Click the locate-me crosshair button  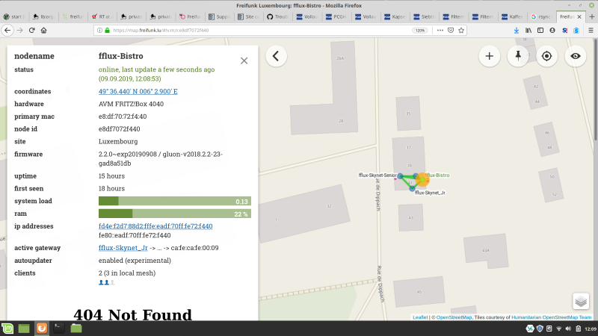point(547,56)
